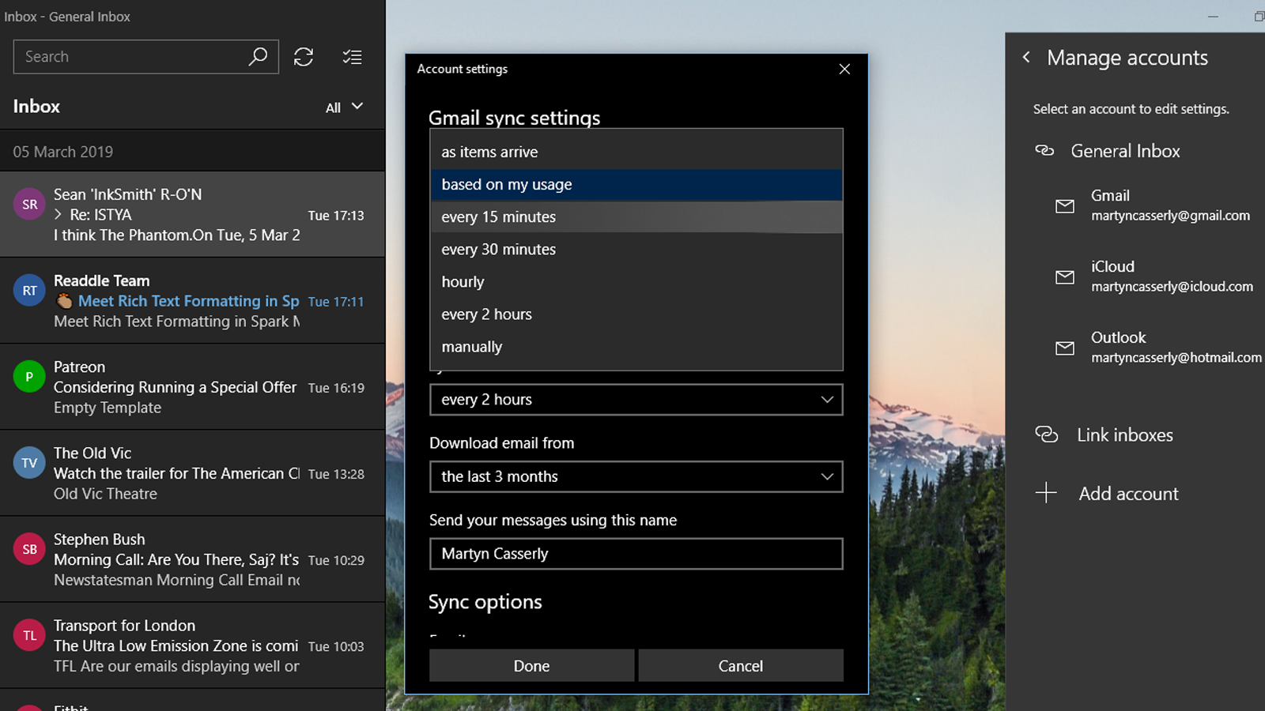This screenshot has height=711, width=1265.
Task: Open 'The Ultra Low Emission Zone' email
Action: click(x=192, y=645)
